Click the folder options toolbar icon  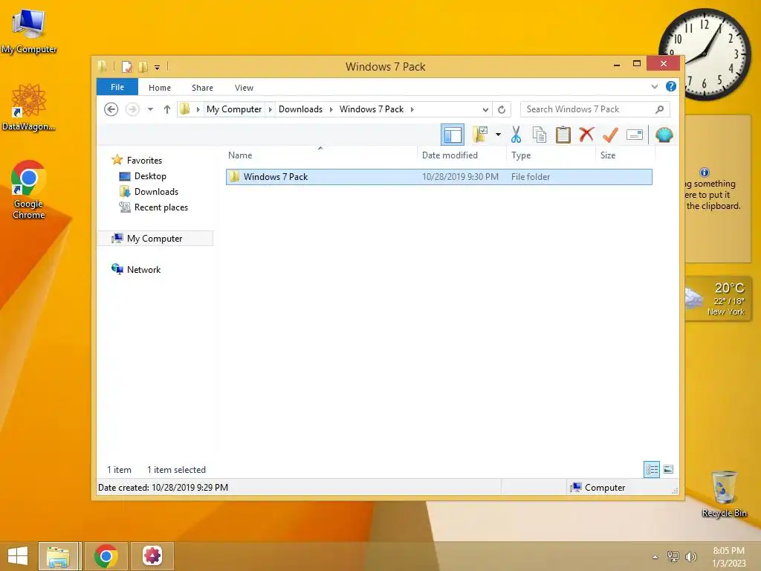[x=481, y=135]
